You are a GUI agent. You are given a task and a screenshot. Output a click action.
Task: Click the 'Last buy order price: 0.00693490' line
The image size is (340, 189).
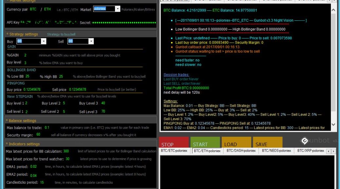click(219, 43)
